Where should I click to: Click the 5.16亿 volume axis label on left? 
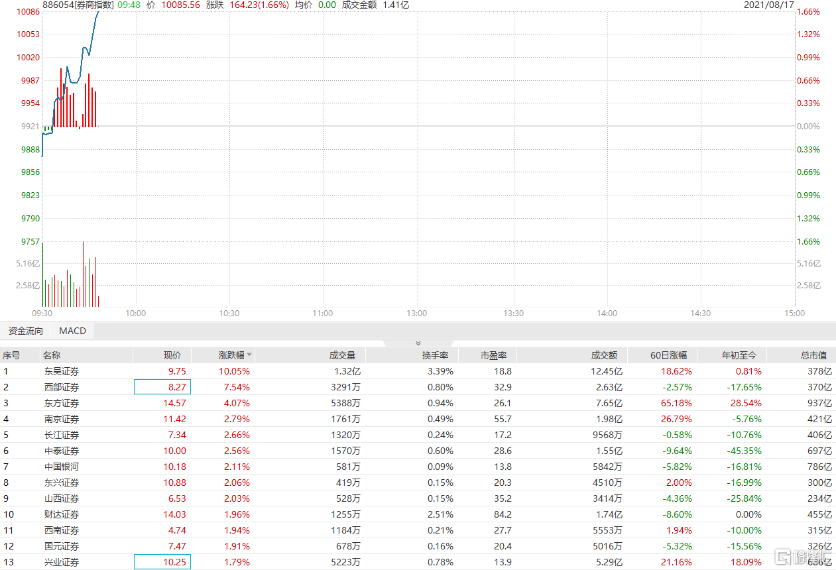(x=28, y=264)
